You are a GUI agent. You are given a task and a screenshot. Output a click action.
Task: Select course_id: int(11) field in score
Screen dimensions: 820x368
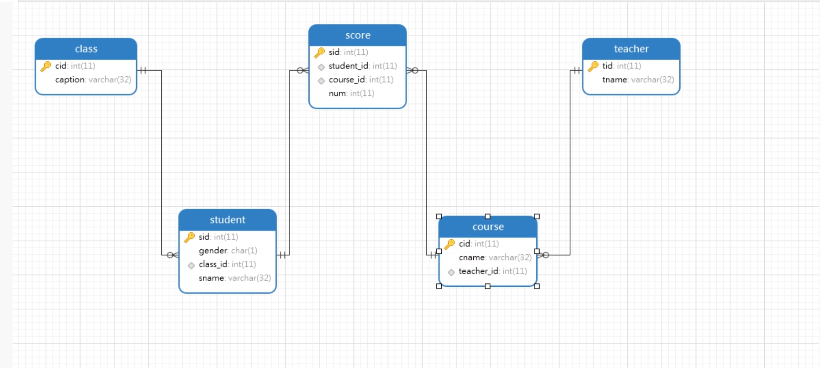(361, 79)
